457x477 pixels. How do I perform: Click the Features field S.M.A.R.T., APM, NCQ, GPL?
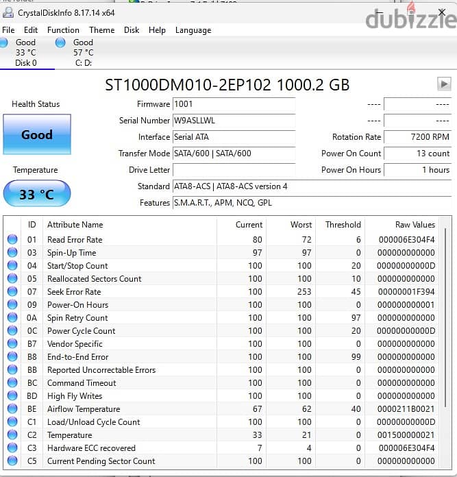pyautogui.click(x=312, y=203)
